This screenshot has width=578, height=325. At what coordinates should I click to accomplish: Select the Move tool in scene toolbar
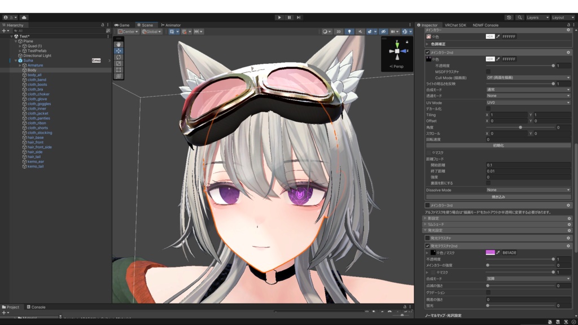pos(119,51)
